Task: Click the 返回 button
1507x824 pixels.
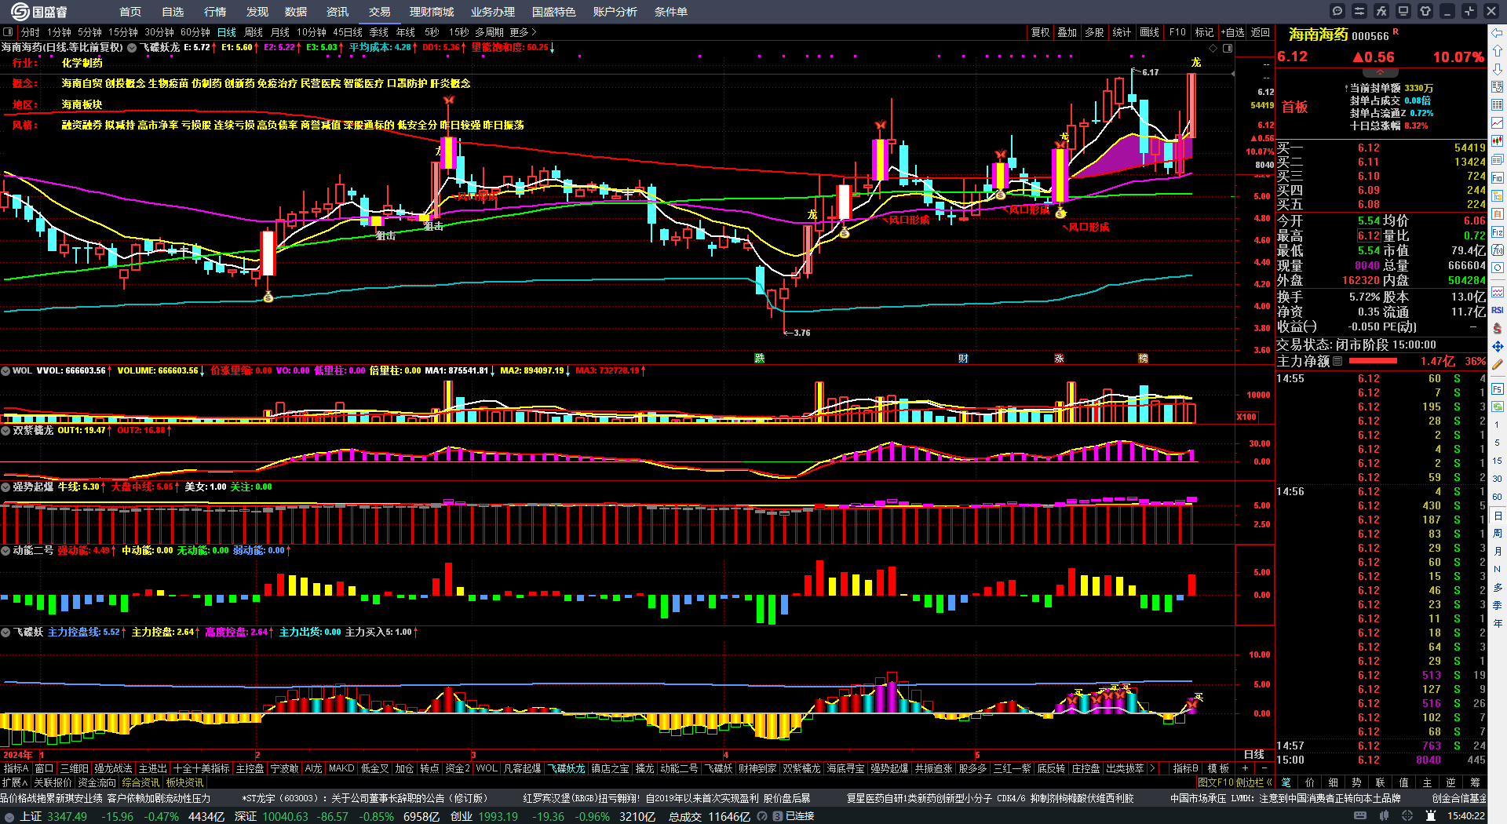Action: coord(1261,32)
